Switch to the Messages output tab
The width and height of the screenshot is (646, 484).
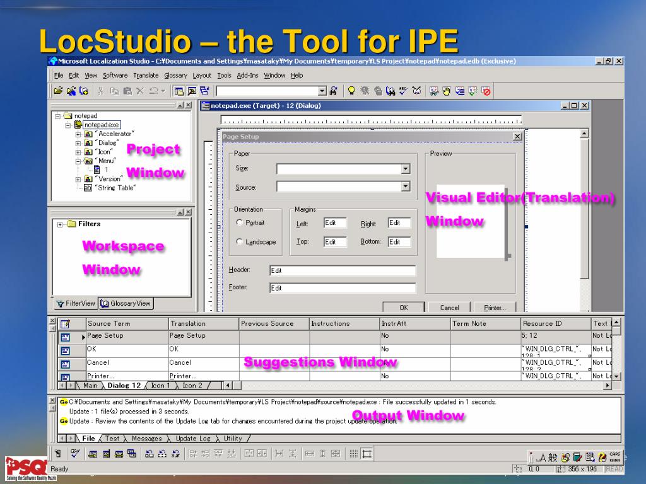pos(146,439)
